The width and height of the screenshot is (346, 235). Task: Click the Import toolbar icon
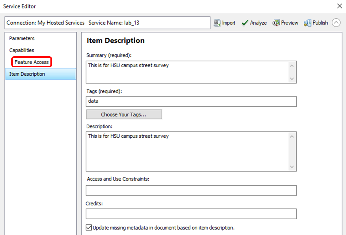click(217, 23)
